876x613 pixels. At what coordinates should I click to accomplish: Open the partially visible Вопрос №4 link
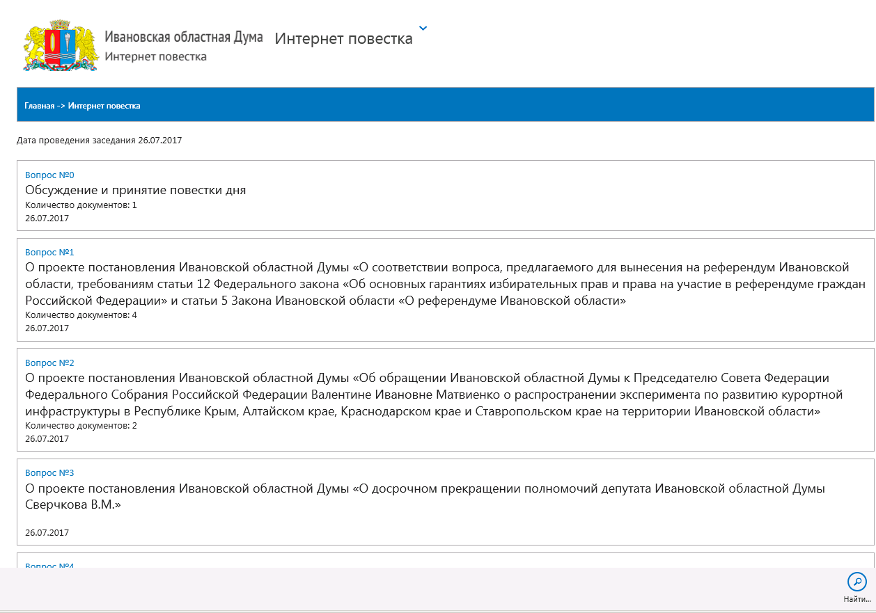tap(49, 565)
